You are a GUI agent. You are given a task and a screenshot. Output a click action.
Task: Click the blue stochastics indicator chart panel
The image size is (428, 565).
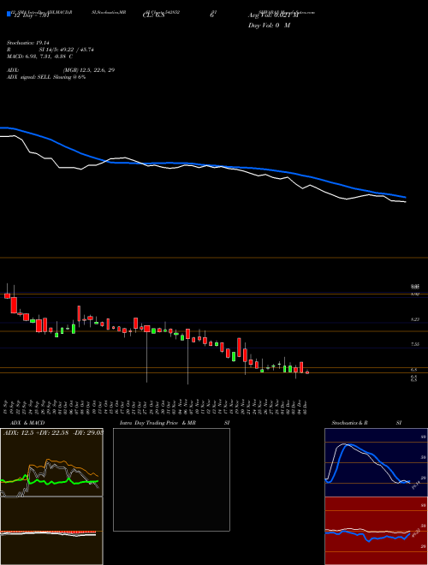coord(376,462)
